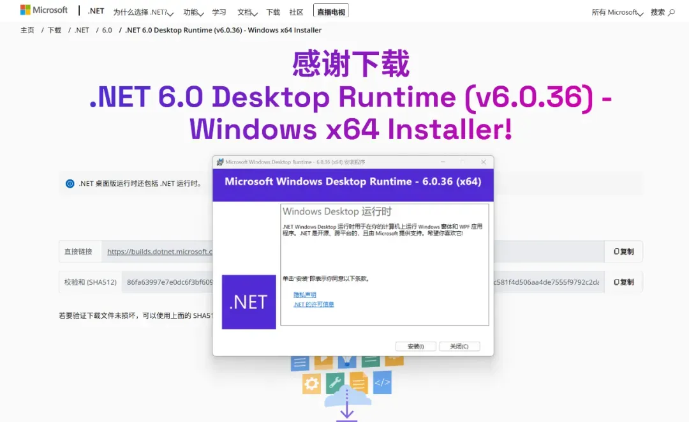
Task: Click the blue code brackets tile
Action: pyautogui.click(x=382, y=382)
